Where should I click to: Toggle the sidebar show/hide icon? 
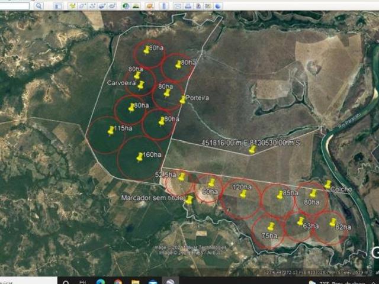58,6
